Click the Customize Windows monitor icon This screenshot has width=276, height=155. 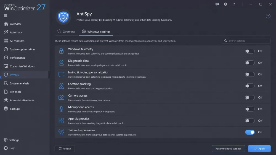(x=6, y=66)
